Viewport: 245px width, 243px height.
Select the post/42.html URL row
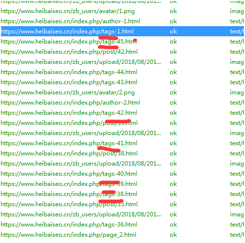point(122,52)
